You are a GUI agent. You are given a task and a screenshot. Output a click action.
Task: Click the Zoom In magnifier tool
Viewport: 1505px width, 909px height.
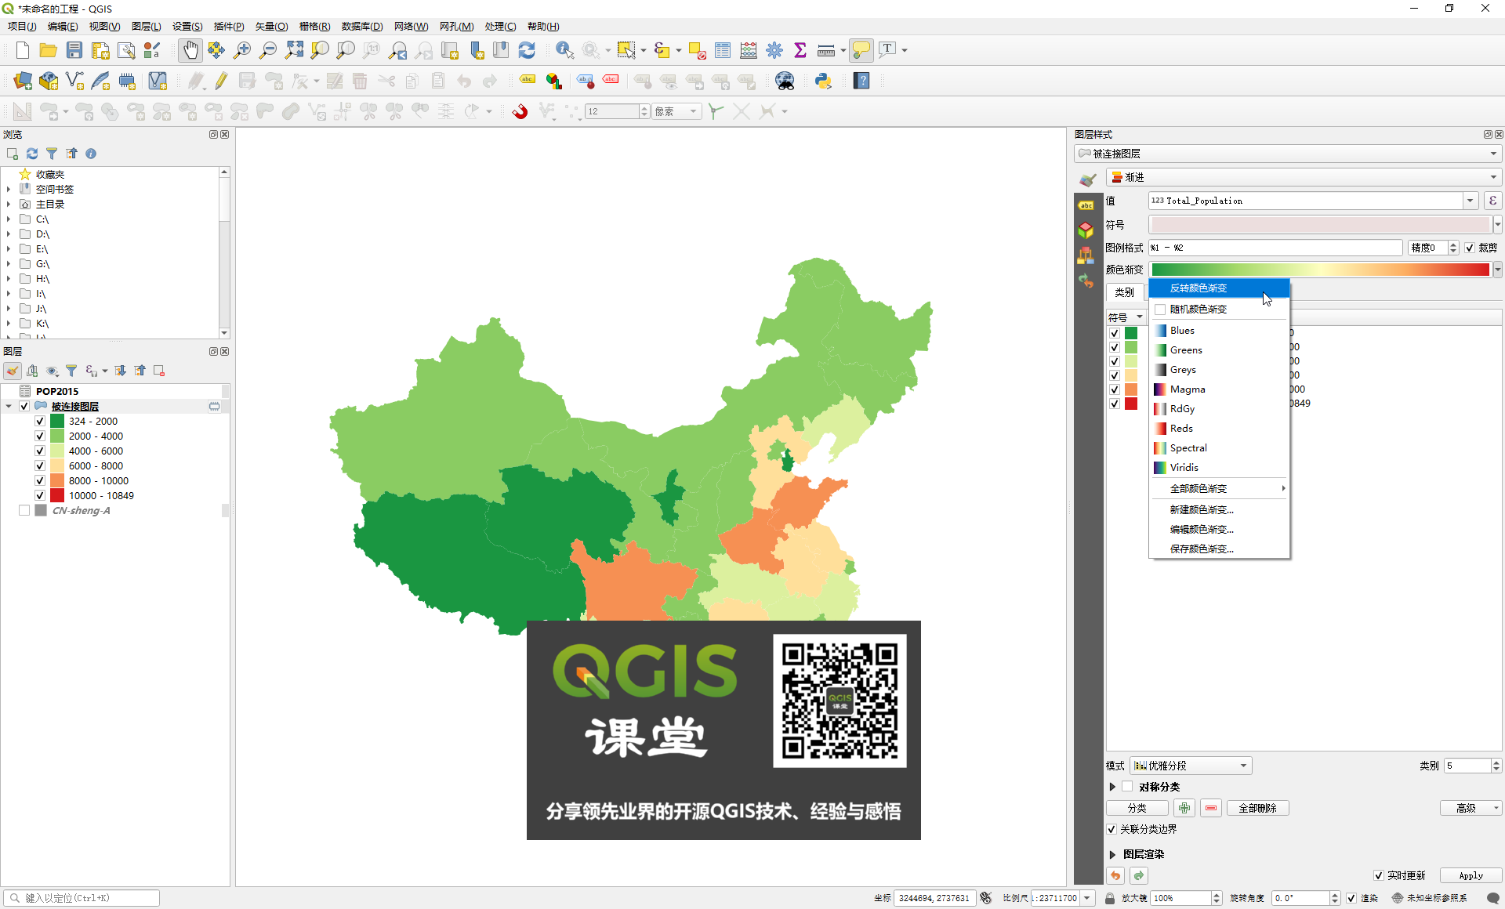[x=242, y=50]
